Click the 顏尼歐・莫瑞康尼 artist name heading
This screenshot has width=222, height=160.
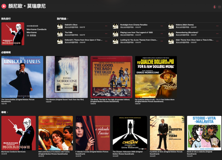27,6
